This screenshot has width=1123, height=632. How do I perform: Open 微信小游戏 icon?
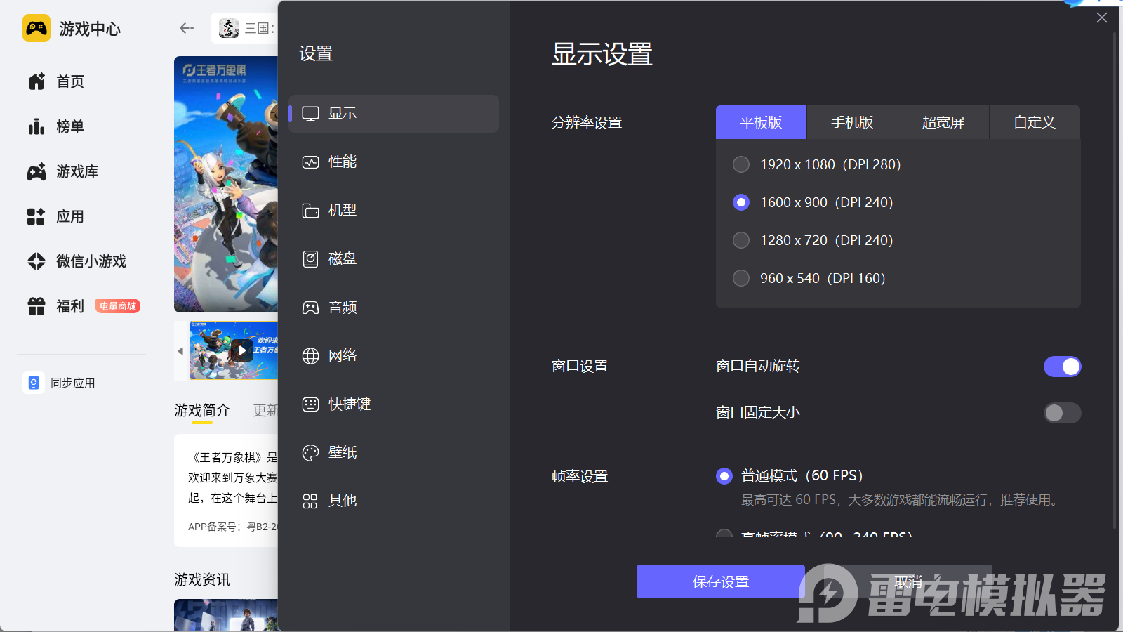coord(36,261)
